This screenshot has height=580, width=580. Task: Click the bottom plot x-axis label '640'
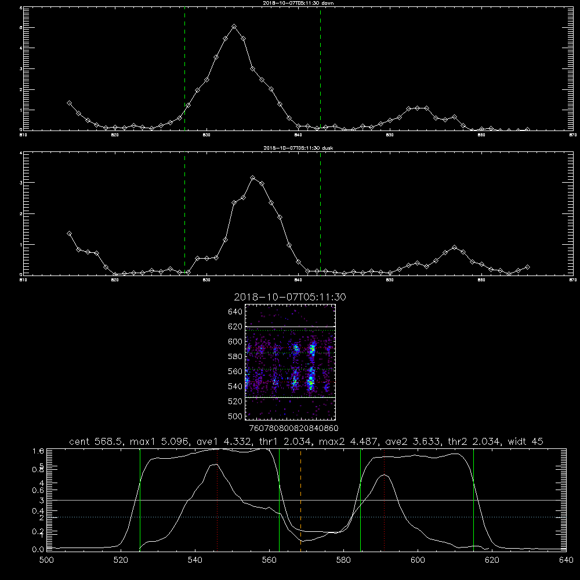pyautogui.click(x=566, y=560)
